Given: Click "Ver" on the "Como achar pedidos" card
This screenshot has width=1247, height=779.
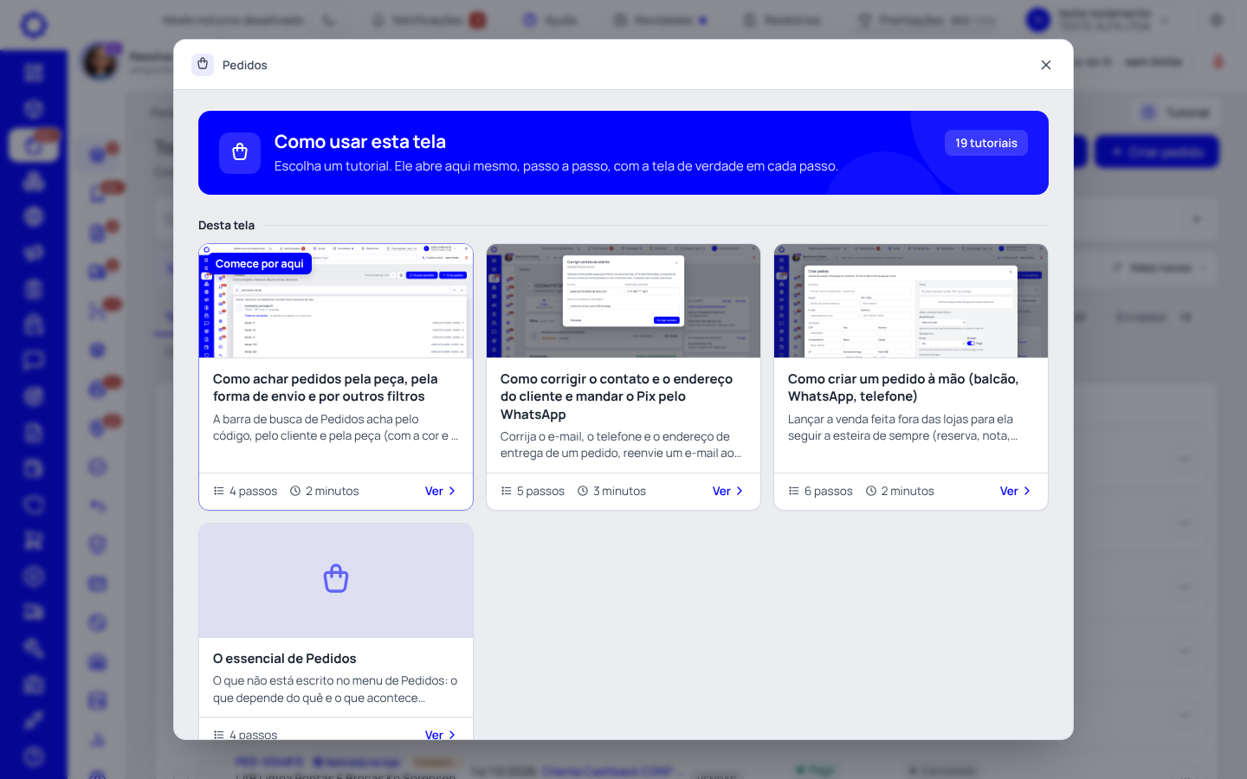Looking at the screenshot, I should point(440,491).
